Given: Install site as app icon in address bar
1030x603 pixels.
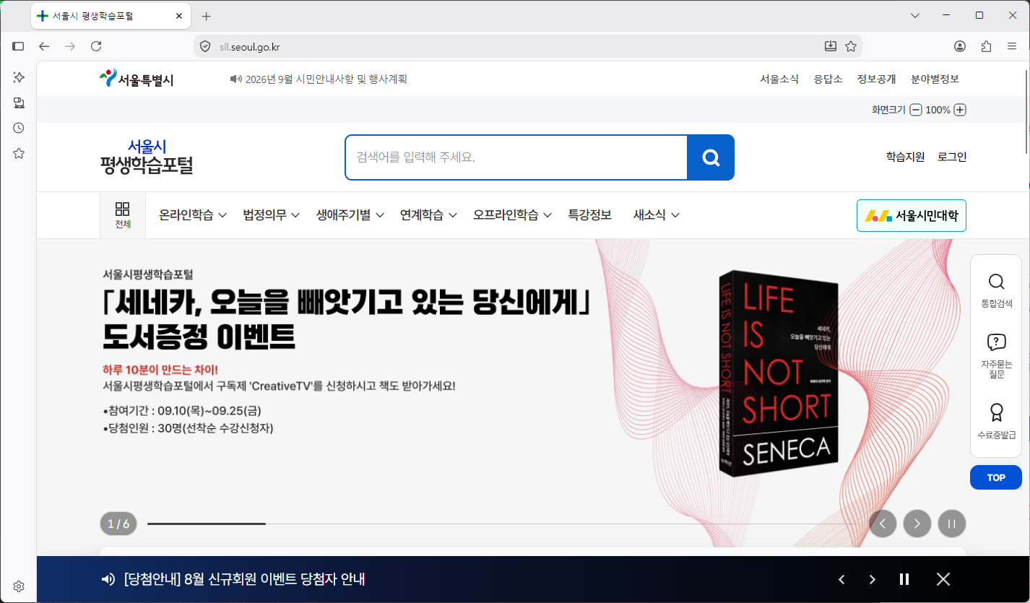Looking at the screenshot, I should (x=831, y=46).
